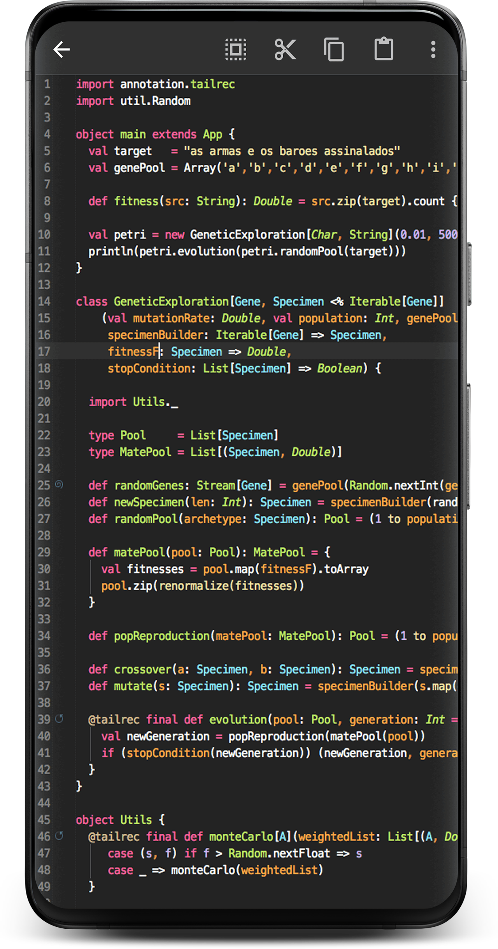Click 'fitnesses' val on line 30
Image resolution: width=498 pixels, height=949 pixels.
coord(155,569)
